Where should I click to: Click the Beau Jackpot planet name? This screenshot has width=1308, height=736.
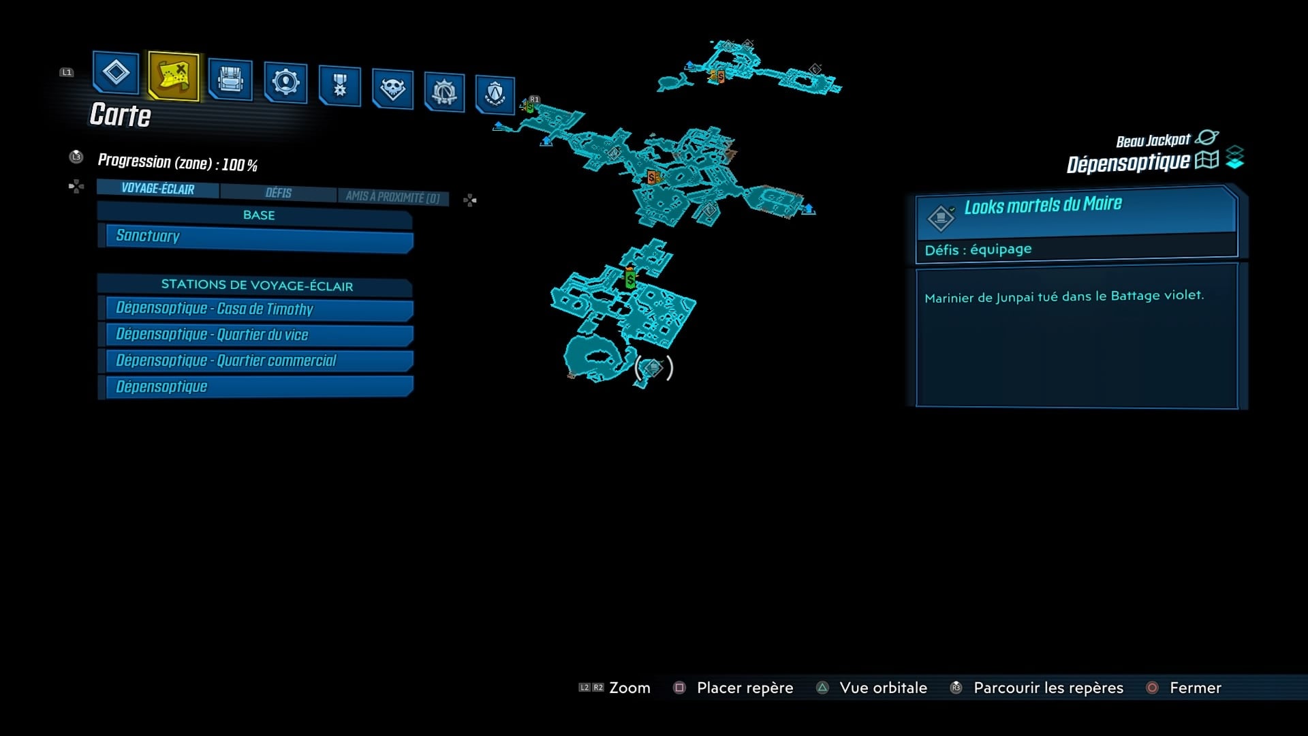[1153, 140]
